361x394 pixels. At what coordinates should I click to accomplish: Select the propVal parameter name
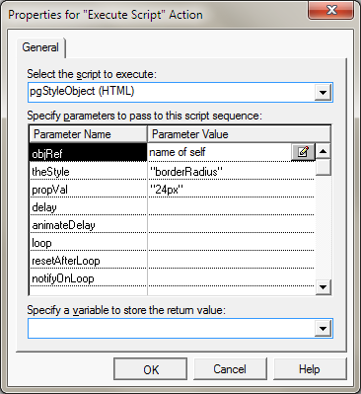click(x=50, y=190)
